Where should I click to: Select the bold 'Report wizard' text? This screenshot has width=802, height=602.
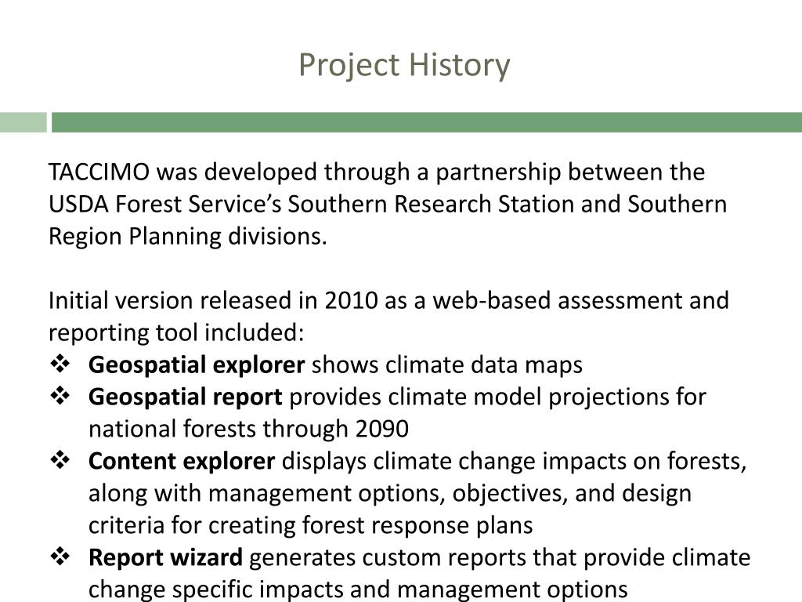[x=165, y=557]
